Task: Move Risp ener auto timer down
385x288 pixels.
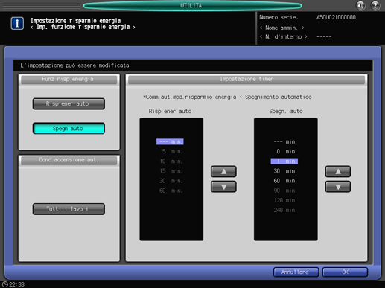Action: click(223, 187)
